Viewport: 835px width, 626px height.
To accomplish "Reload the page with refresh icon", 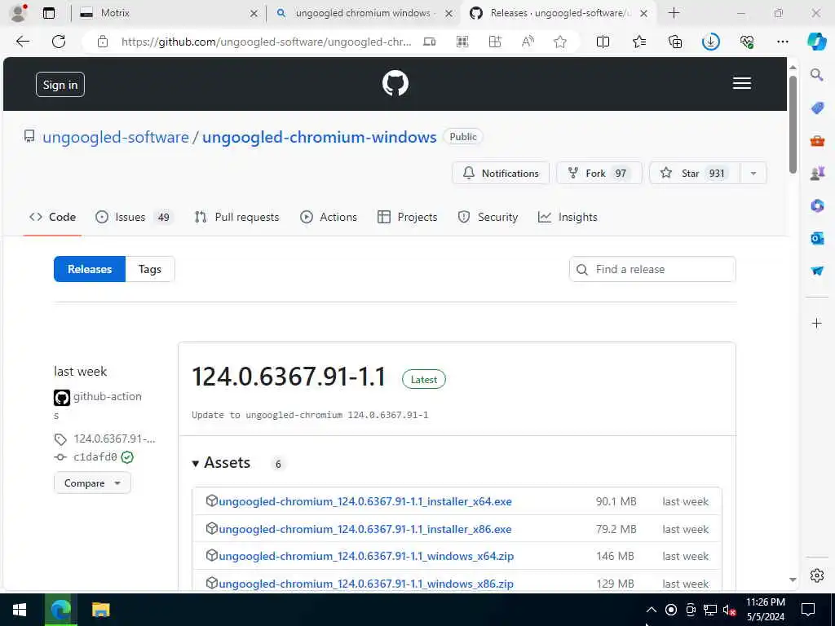I will click(59, 42).
